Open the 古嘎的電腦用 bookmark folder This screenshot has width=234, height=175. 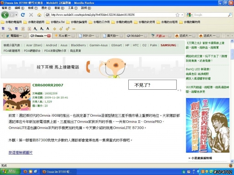[x=11, y=22]
